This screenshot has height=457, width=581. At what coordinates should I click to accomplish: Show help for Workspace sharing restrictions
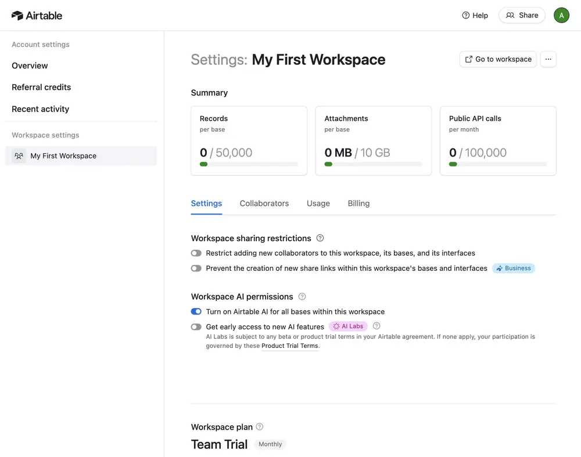pyautogui.click(x=320, y=238)
